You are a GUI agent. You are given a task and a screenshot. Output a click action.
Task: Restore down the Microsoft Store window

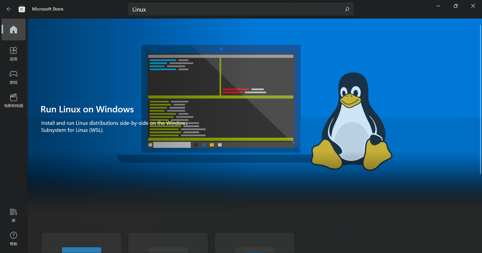(456, 6)
